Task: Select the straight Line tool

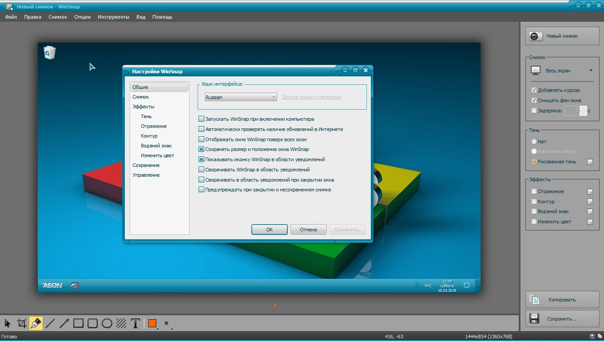Action: 50,323
